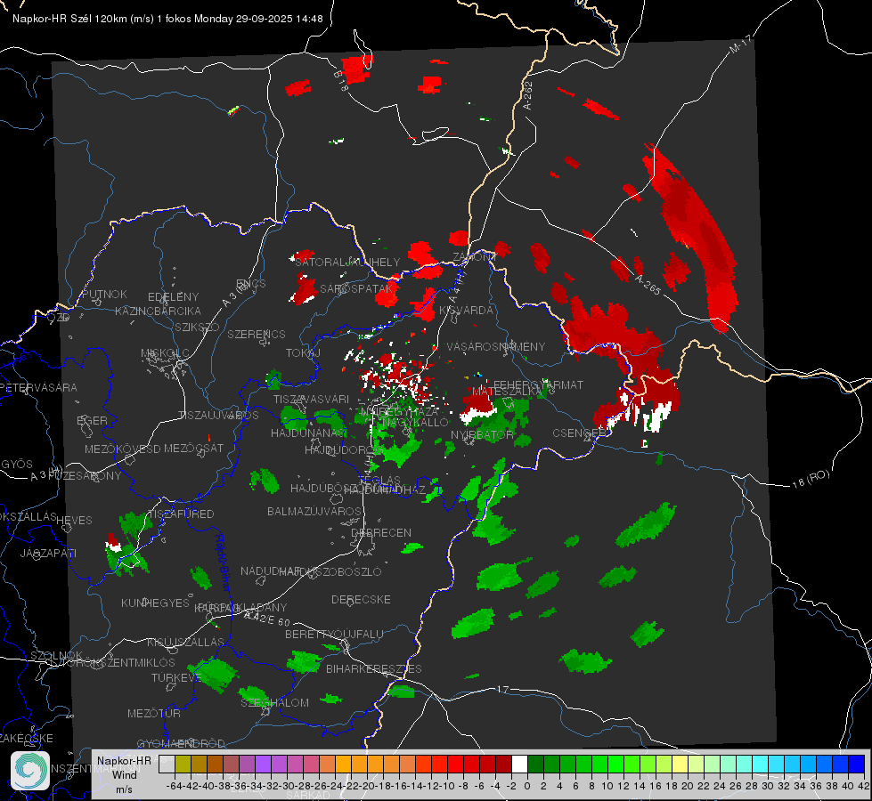Screen dimensions: 872x801
Task: Select the BIHARKERESZTES label
Action: click(374, 668)
